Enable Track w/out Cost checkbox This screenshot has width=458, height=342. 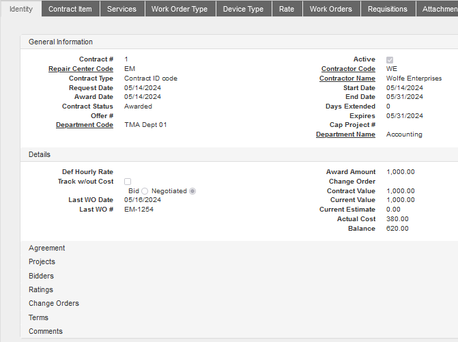click(x=128, y=182)
